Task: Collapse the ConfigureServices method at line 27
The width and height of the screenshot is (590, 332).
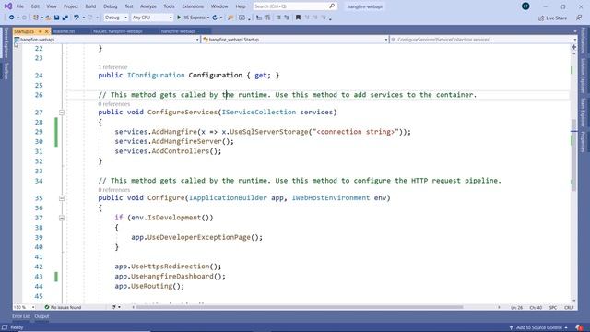Action: (x=62, y=113)
